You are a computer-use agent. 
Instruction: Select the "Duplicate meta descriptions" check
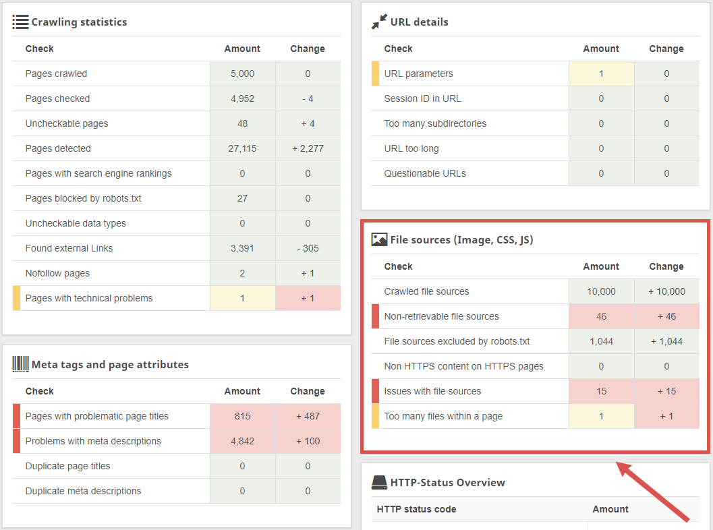[83, 492]
